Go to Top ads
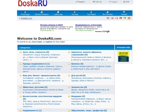This screenshot has height=112, width=150. 75,13
